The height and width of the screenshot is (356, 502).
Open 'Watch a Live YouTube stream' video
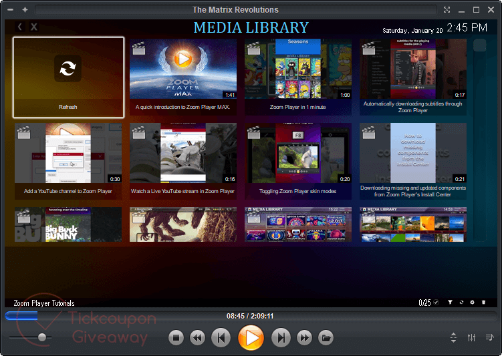pos(182,161)
